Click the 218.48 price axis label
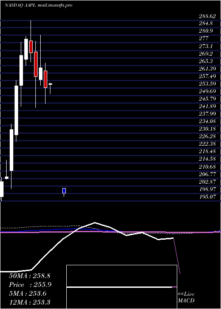The height and width of the screenshot is (309, 221). coord(207,151)
